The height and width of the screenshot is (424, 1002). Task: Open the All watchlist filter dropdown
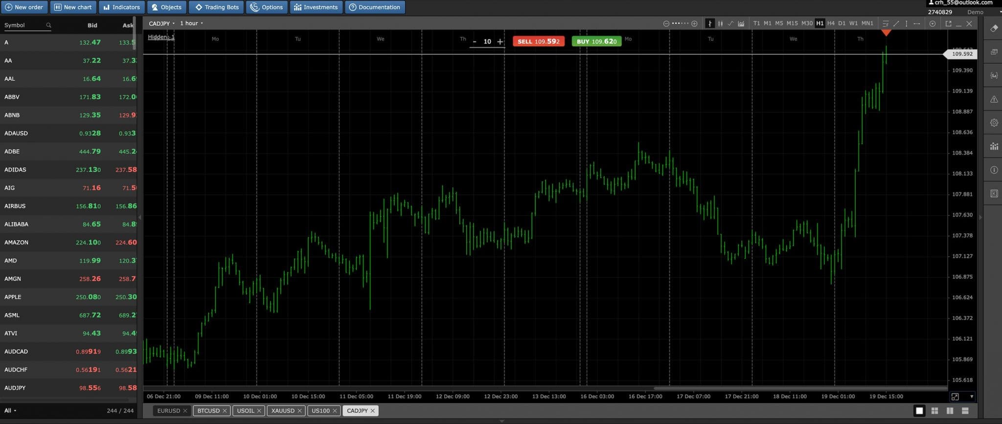[x=10, y=411]
